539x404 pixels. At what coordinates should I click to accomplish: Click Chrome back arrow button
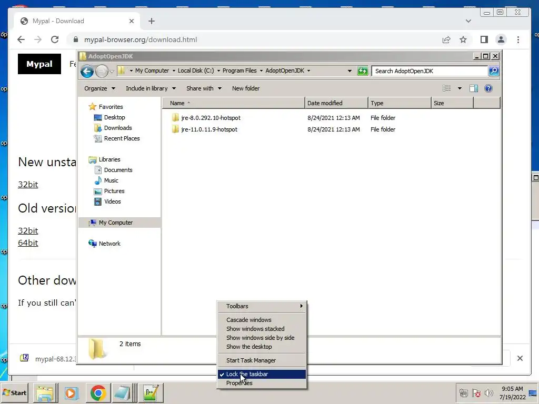21,39
